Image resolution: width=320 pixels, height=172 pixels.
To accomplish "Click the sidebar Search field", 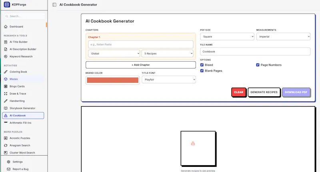I will (x=24, y=16).
